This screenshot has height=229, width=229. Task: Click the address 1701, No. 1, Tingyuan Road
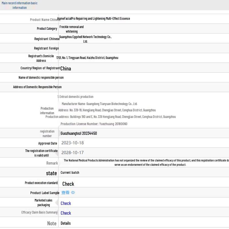click(87, 58)
